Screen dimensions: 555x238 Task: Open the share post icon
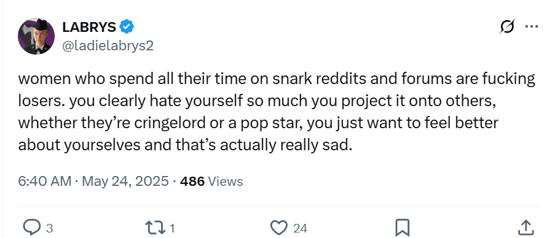point(525,228)
